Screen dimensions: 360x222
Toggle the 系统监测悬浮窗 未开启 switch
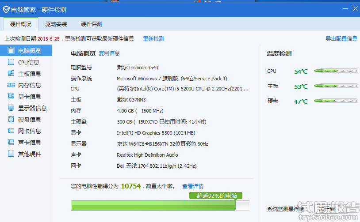[x=326, y=209]
